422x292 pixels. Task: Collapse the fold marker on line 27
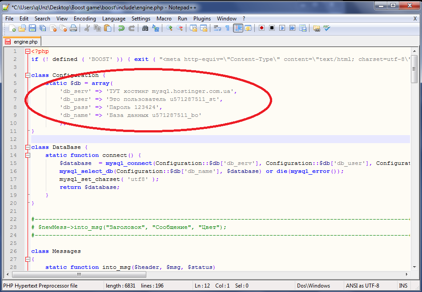tap(28, 259)
